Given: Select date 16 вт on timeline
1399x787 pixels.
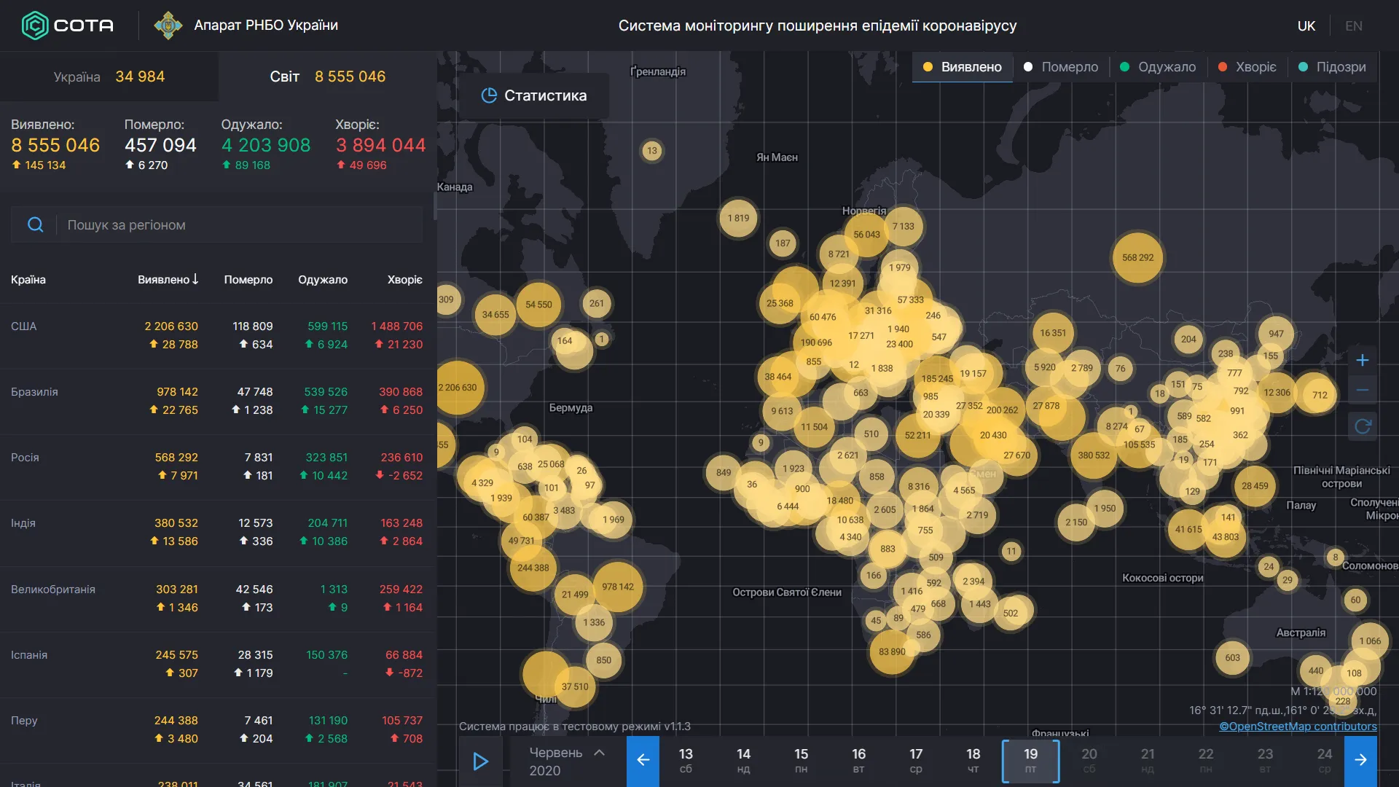Looking at the screenshot, I should tap(858, 760).
